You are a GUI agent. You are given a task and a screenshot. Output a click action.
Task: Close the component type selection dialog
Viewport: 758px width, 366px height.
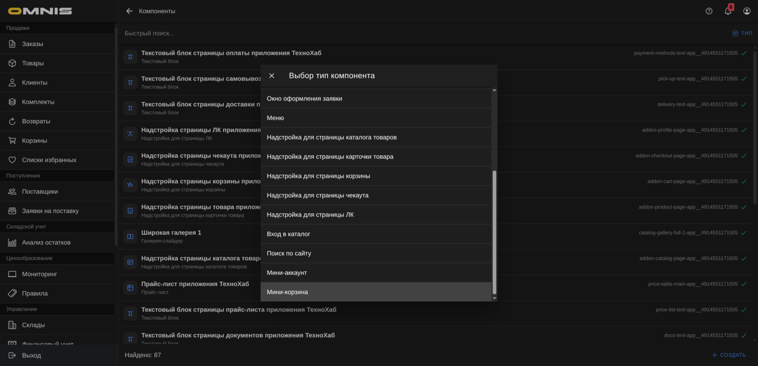272,76
